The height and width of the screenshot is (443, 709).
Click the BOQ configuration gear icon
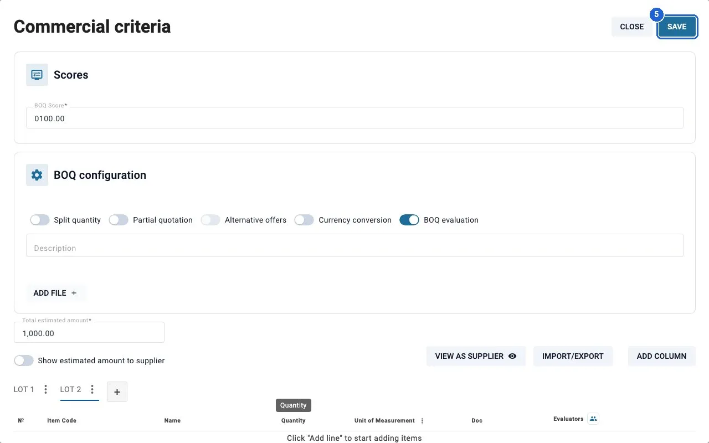point(37,175)
